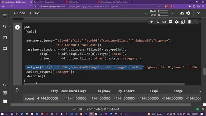This screenshot has width=206, height=116.
Task: Open the Share people icon
Action: coord(182,13)
